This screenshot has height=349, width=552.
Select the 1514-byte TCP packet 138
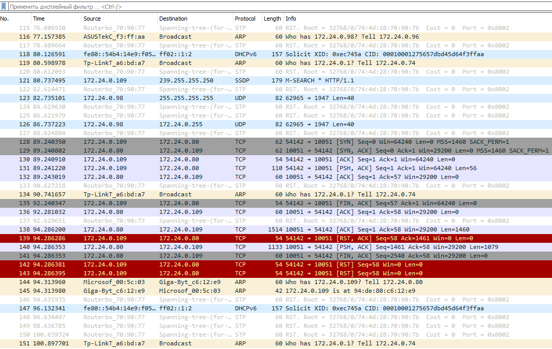pyautogui.click(x=206, y=229)
